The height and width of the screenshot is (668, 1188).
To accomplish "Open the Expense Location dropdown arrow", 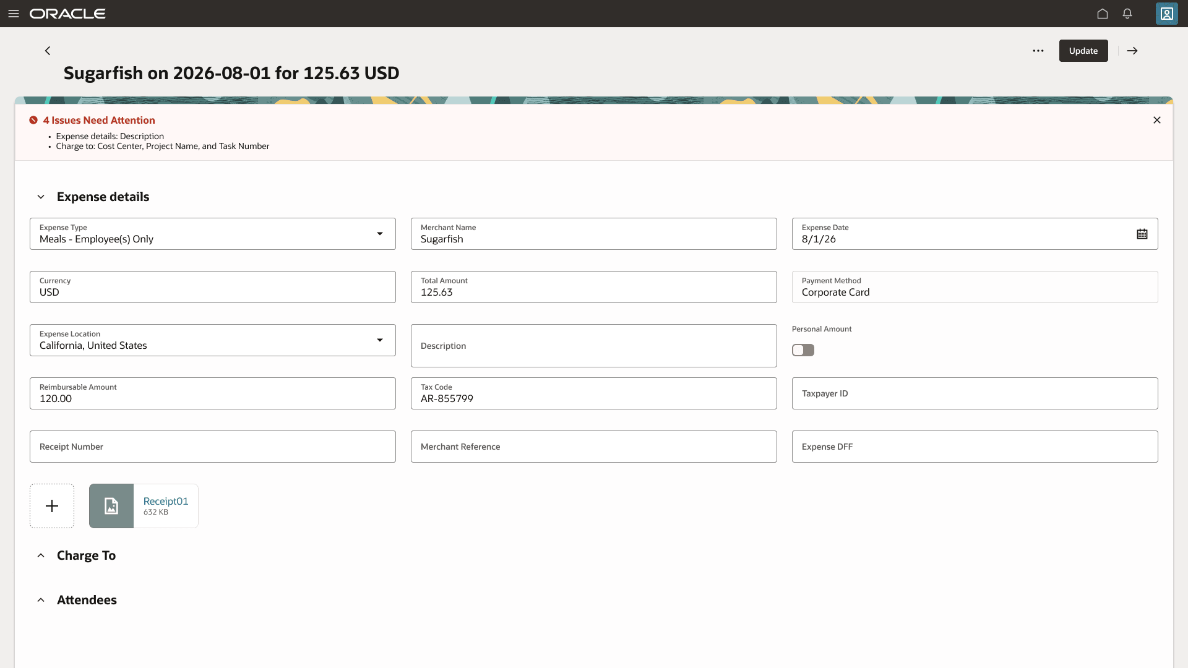I will [380, 340].
